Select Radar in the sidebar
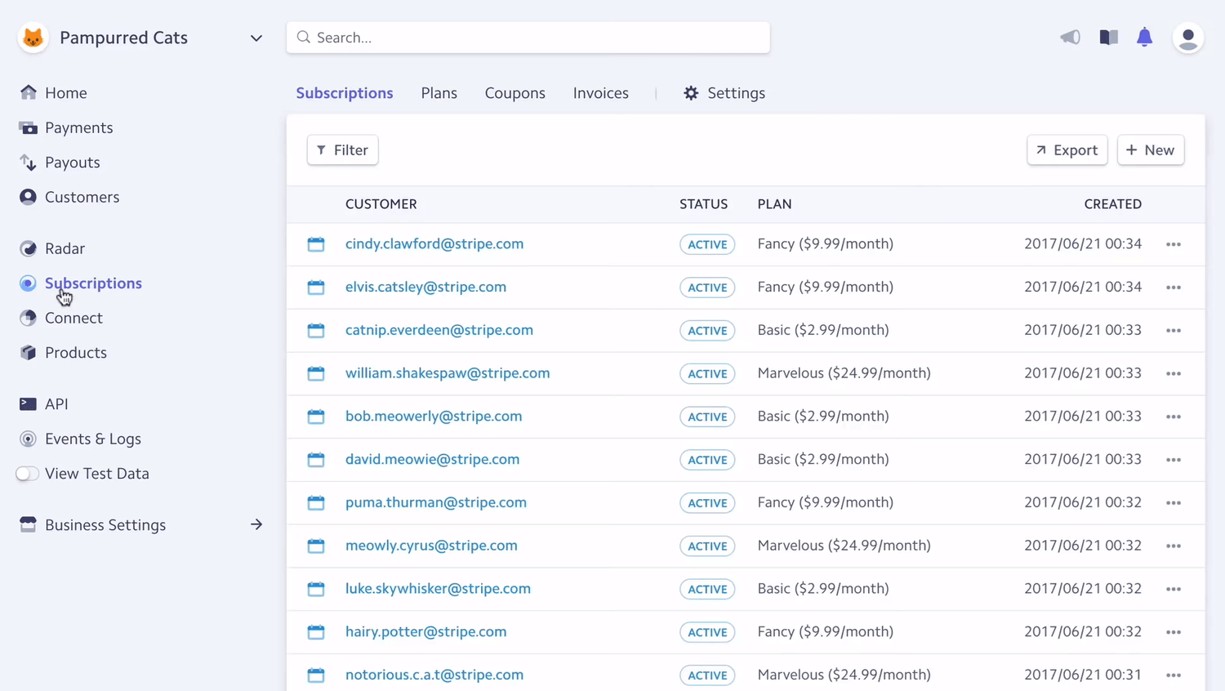 65,248
